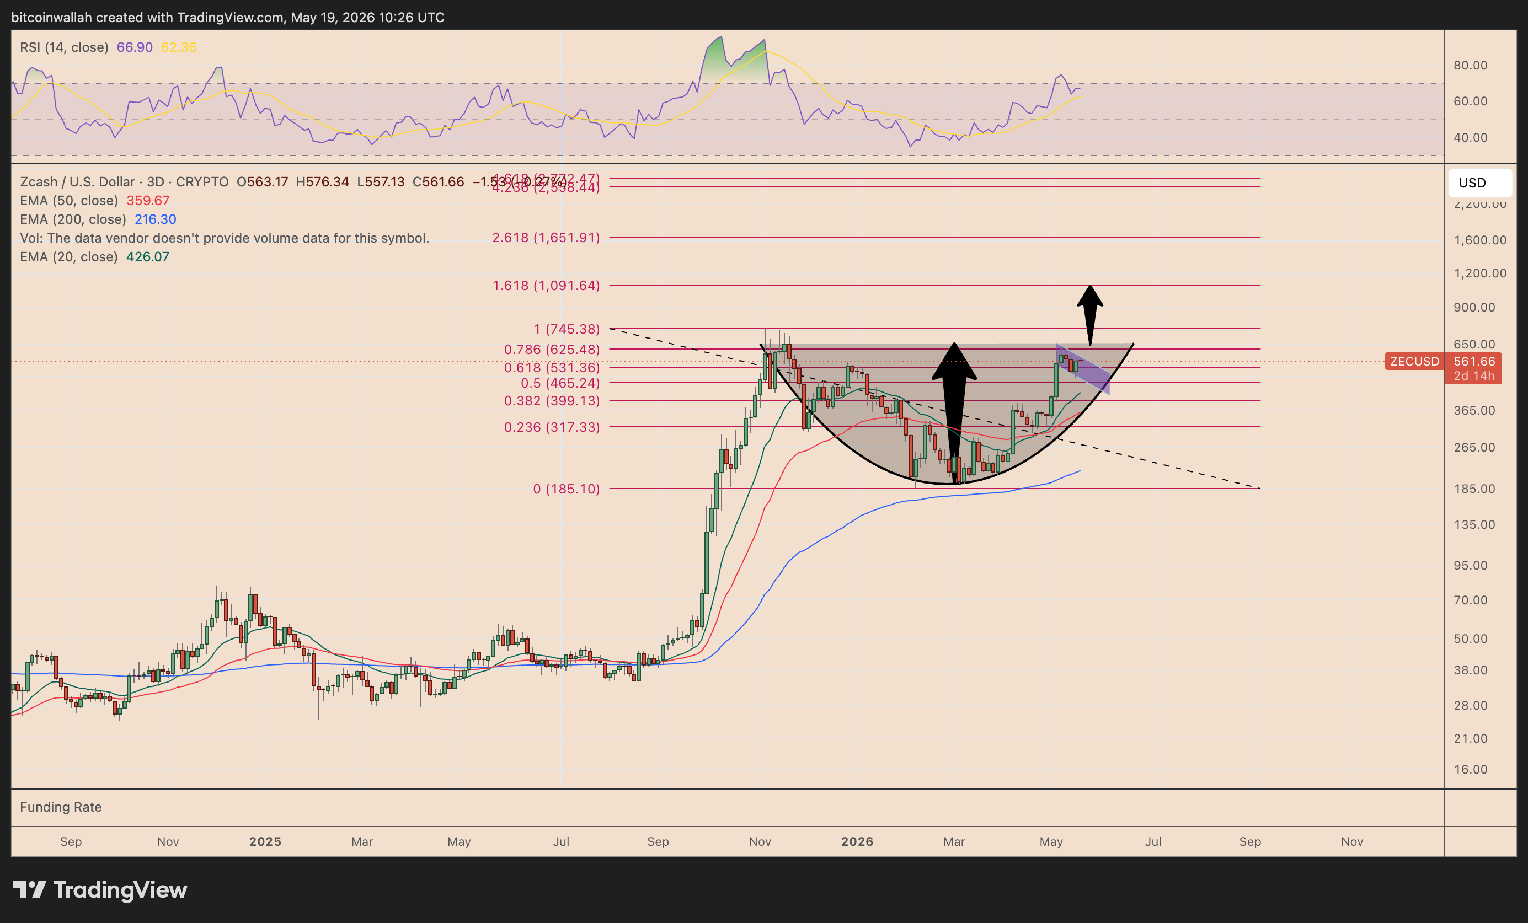This screenshot has width=1528, height=923.
Task: Click the RSI axis 80.00 label
Action: pyautogui.click(x=1470, y=65)
